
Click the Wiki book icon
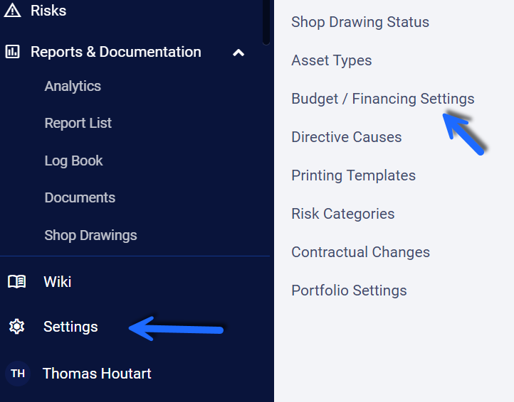click(x=16, y=282)
